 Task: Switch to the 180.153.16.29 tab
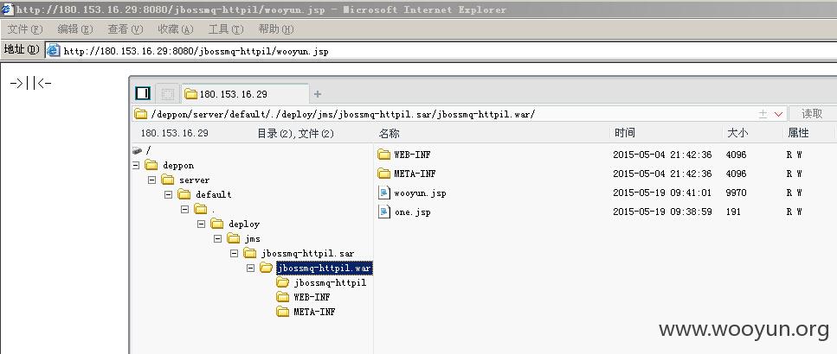pyautogui.click(x=245, y=94)
